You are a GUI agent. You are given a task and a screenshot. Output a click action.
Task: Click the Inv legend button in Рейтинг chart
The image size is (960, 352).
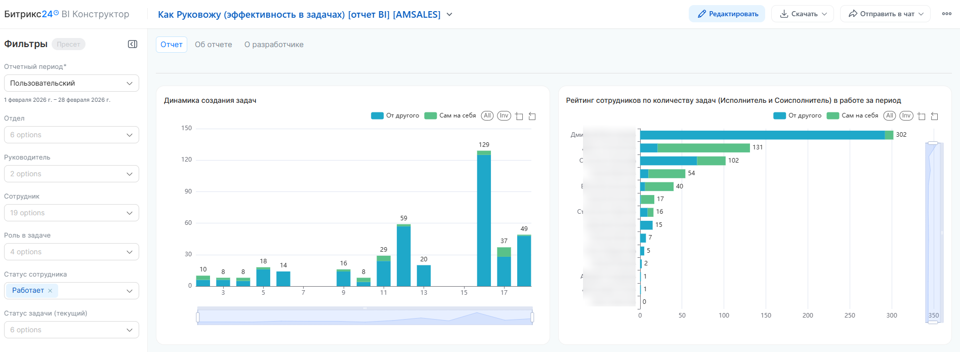pos(906,115)
